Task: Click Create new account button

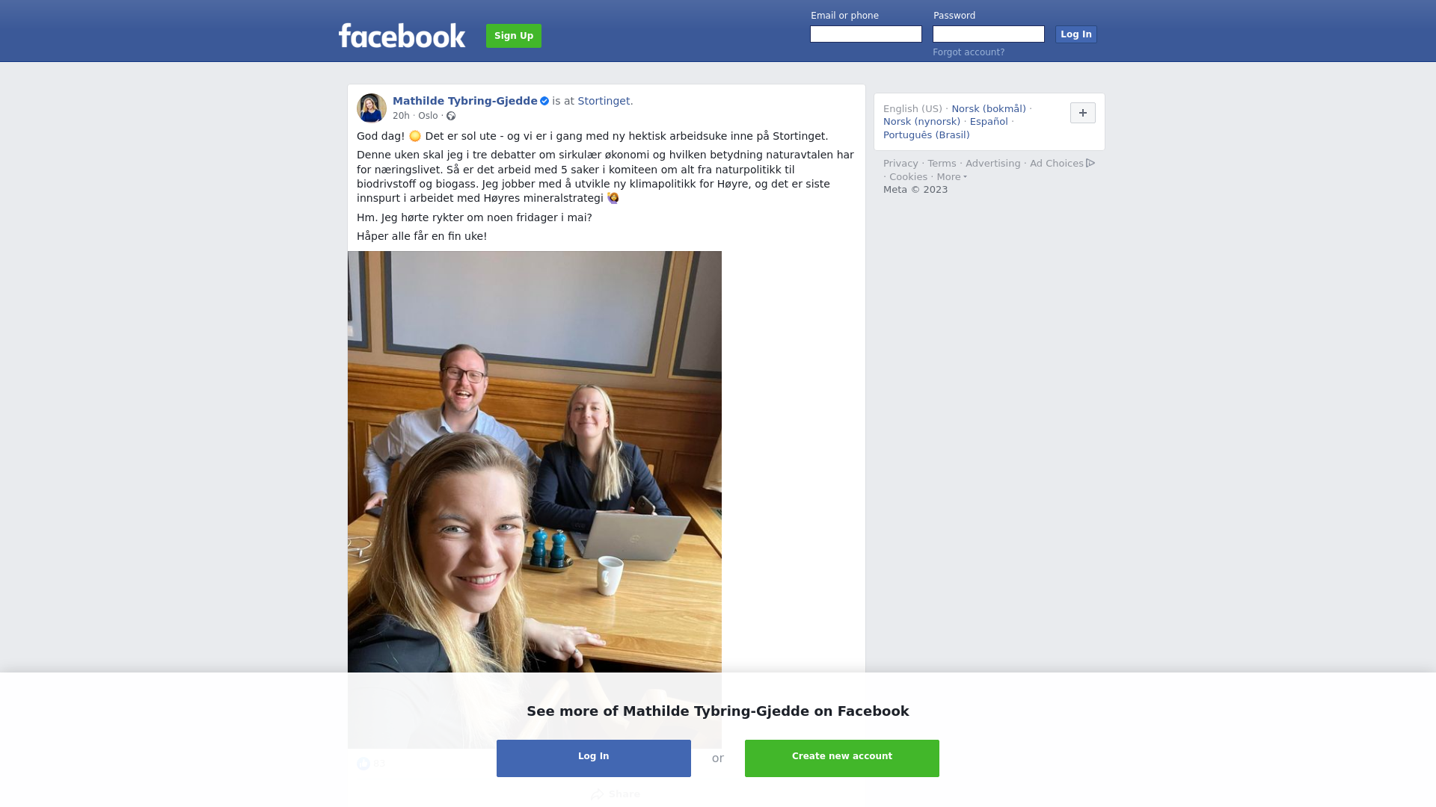Action: pos(842,758)
